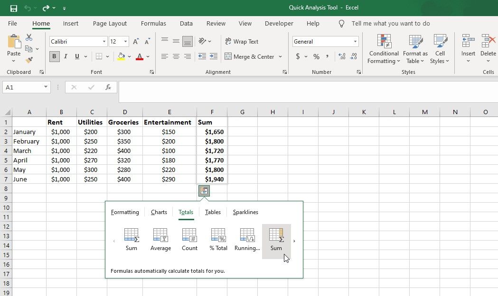The width and height of the screenshot is (498, 296).
Task: Toggle bold formatting
Action: point(54,56)
